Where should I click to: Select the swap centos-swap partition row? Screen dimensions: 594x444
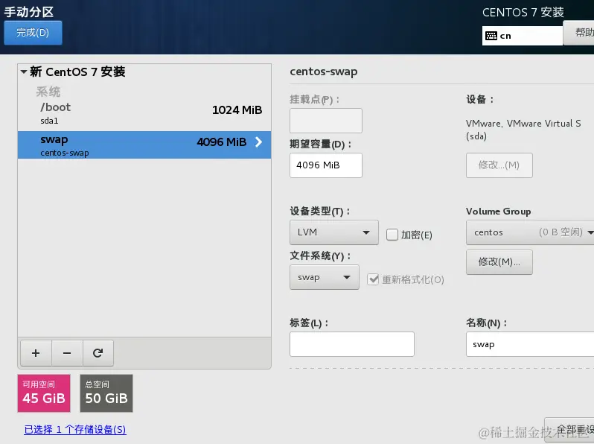144,145
